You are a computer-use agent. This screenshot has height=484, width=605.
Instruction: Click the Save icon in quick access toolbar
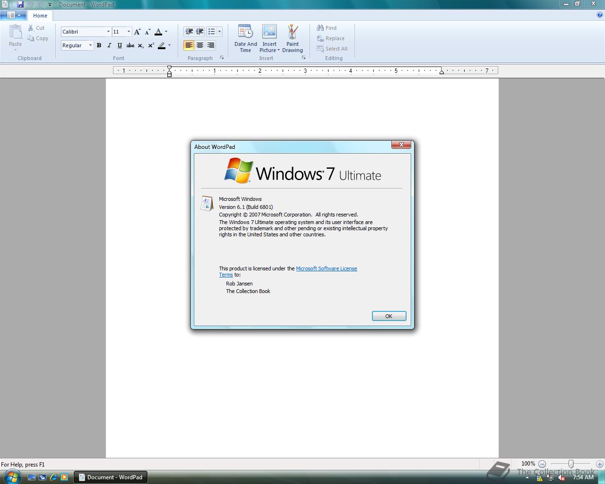[x=20, y=4]
